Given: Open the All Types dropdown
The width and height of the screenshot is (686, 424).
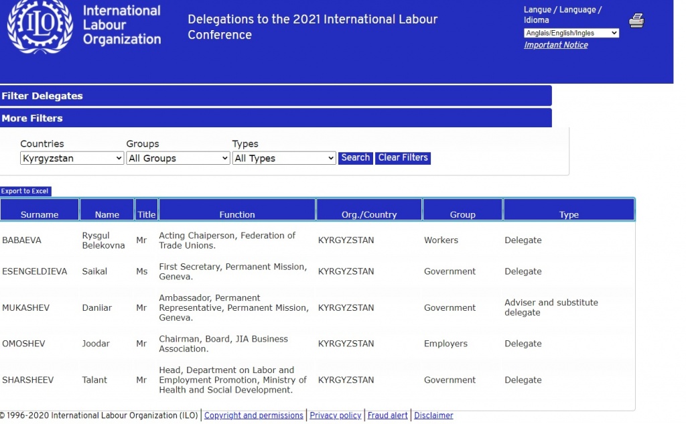Looking at the screenshot, I should [x=283, y=158].
